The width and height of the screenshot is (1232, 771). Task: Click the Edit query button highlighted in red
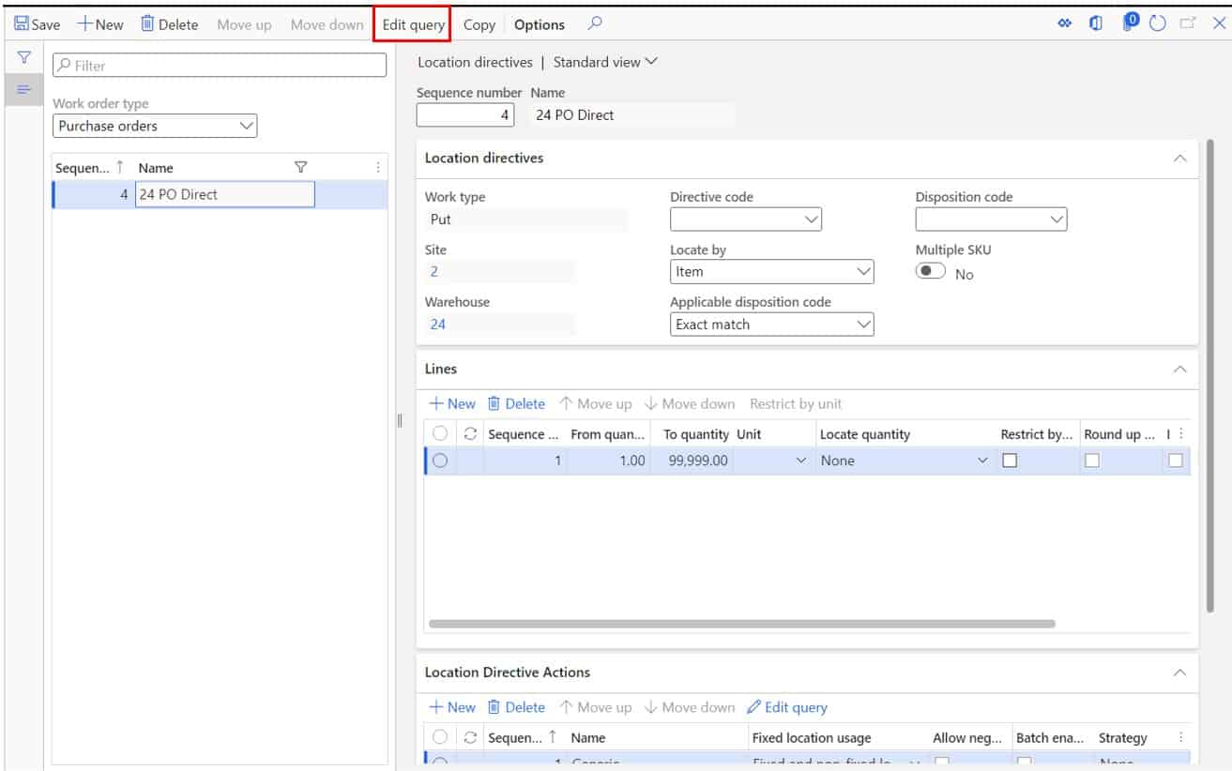[412, 24]
